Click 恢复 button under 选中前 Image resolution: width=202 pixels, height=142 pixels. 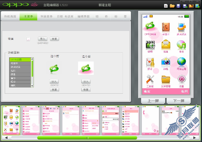click(x=54, y=90)
